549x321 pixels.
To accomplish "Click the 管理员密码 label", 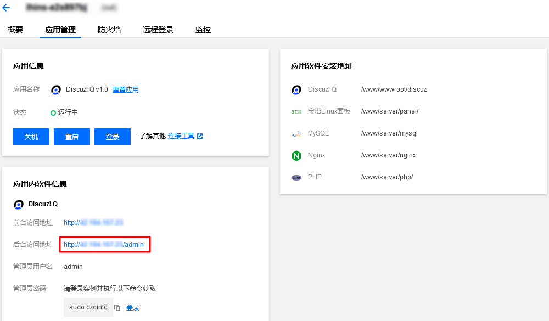I will pyautogui.click(x=30, y=289).
